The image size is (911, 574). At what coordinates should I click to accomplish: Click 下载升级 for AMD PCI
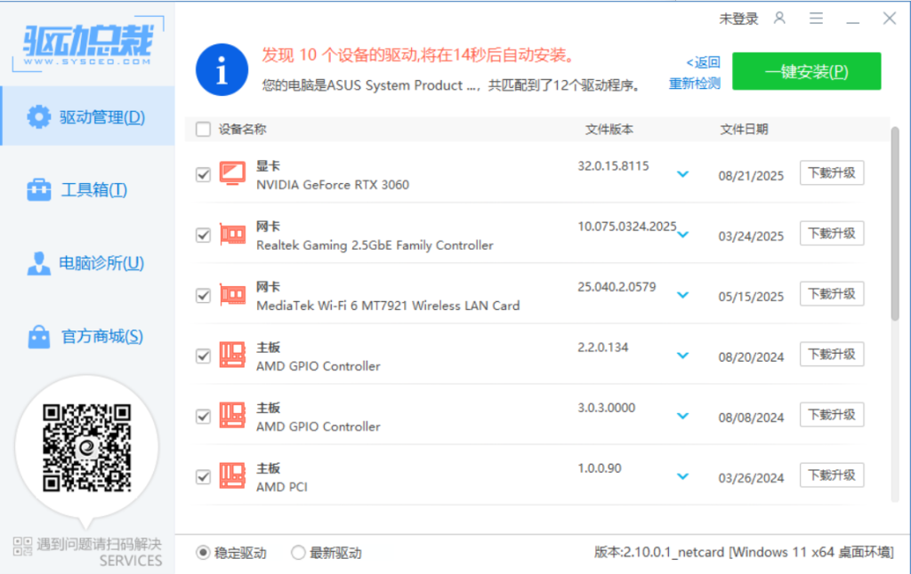click(x=832, y=474)
